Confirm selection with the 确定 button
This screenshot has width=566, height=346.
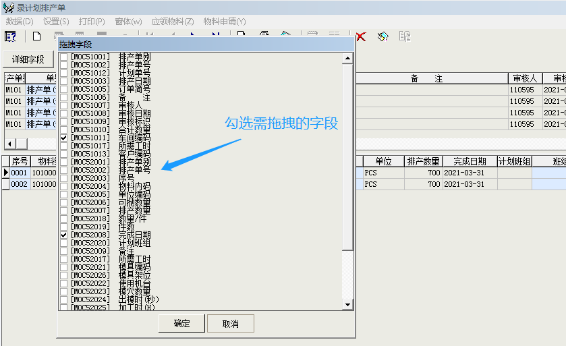(181, 324)
